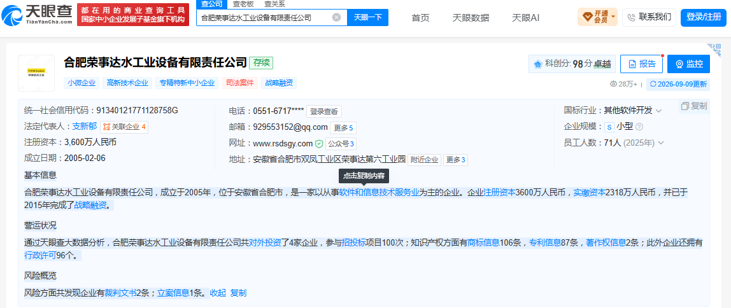This screenshot has width=731, height=308.
Task: Switch to the 查老板 tab
Action: coord(242,4)
